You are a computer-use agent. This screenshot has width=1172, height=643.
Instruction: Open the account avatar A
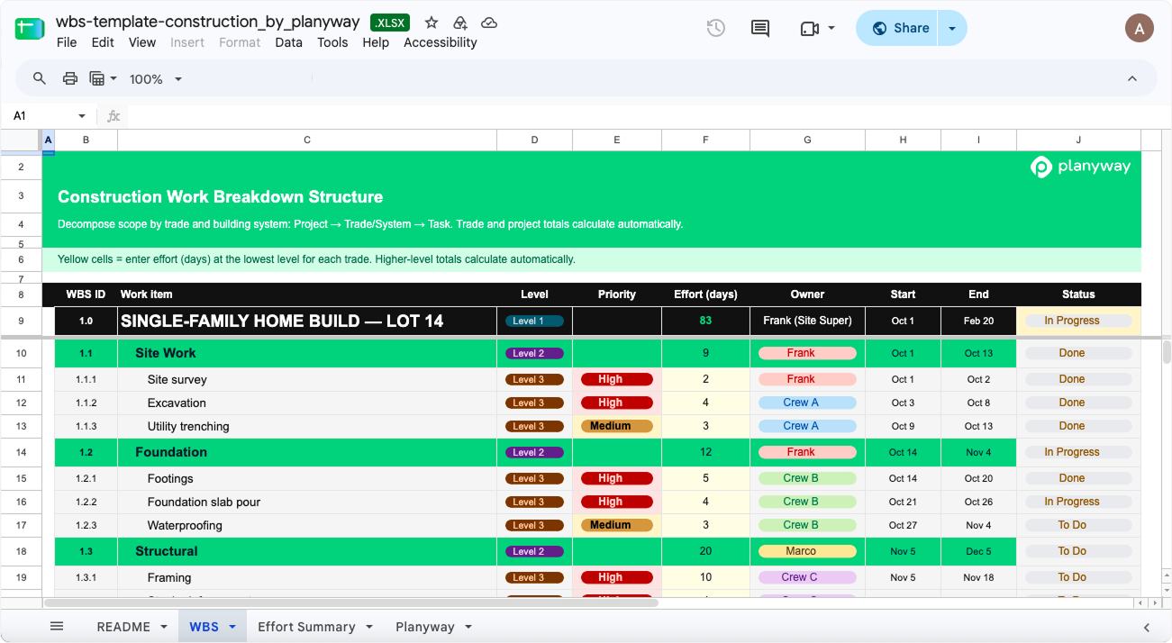point(1140,28)
